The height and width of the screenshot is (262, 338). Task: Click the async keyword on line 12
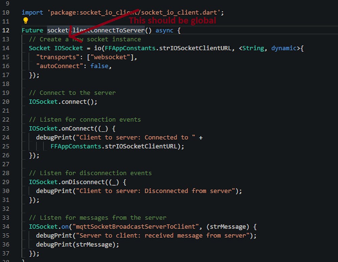point(164,30)
